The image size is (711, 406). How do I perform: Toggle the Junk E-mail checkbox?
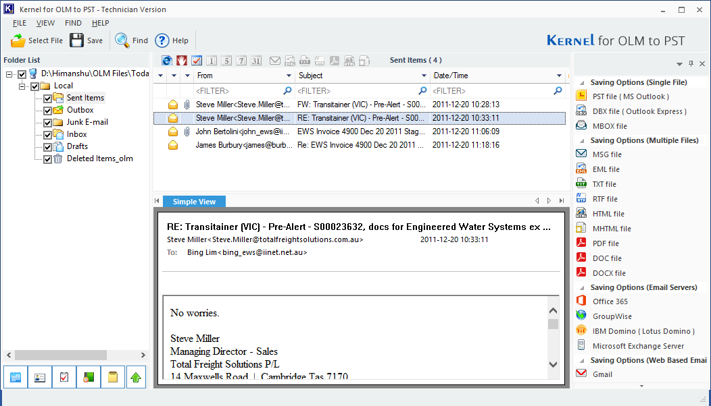tap(47, 123)
